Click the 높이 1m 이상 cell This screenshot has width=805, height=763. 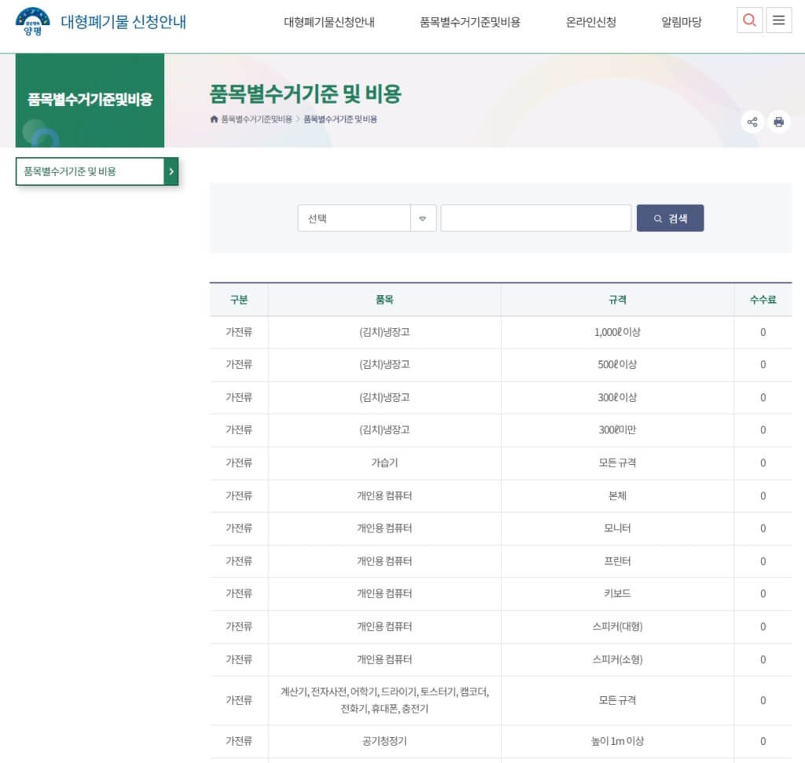click(x=617, y=741)
